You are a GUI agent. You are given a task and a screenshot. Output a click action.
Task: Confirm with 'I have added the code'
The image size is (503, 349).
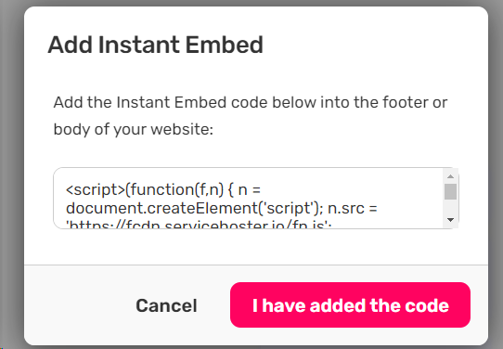coord(350,305)
